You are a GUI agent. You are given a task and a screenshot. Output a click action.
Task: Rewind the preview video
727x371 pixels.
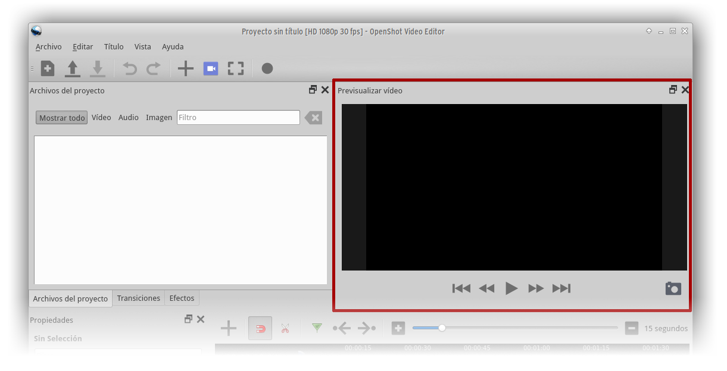486,288
